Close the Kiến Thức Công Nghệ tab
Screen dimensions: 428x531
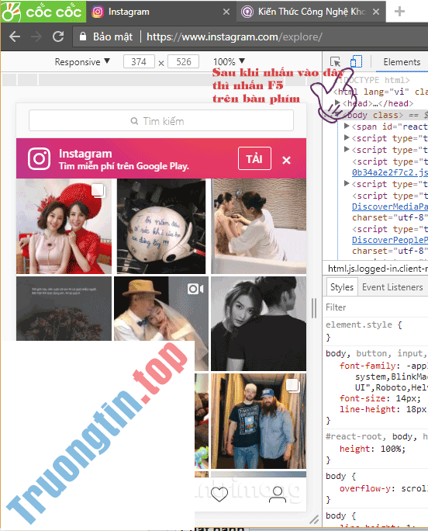click(375, 12)
